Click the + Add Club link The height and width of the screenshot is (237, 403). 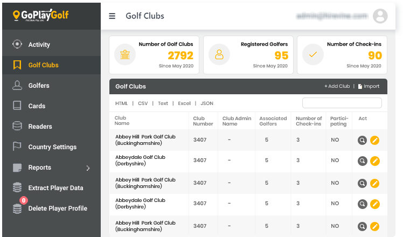337,86
